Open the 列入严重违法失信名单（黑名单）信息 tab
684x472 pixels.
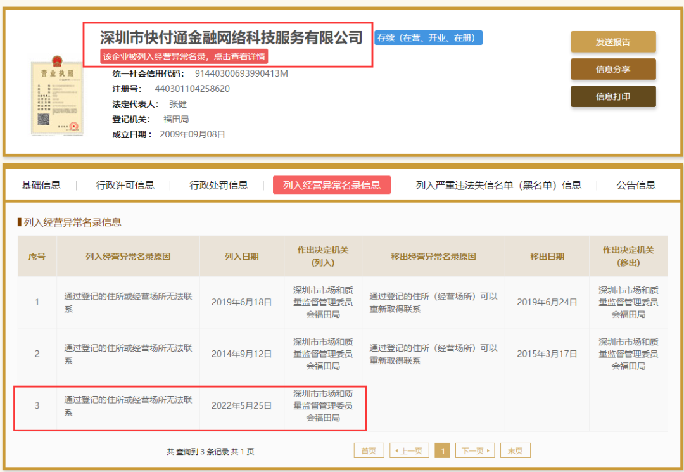[498, 185]
